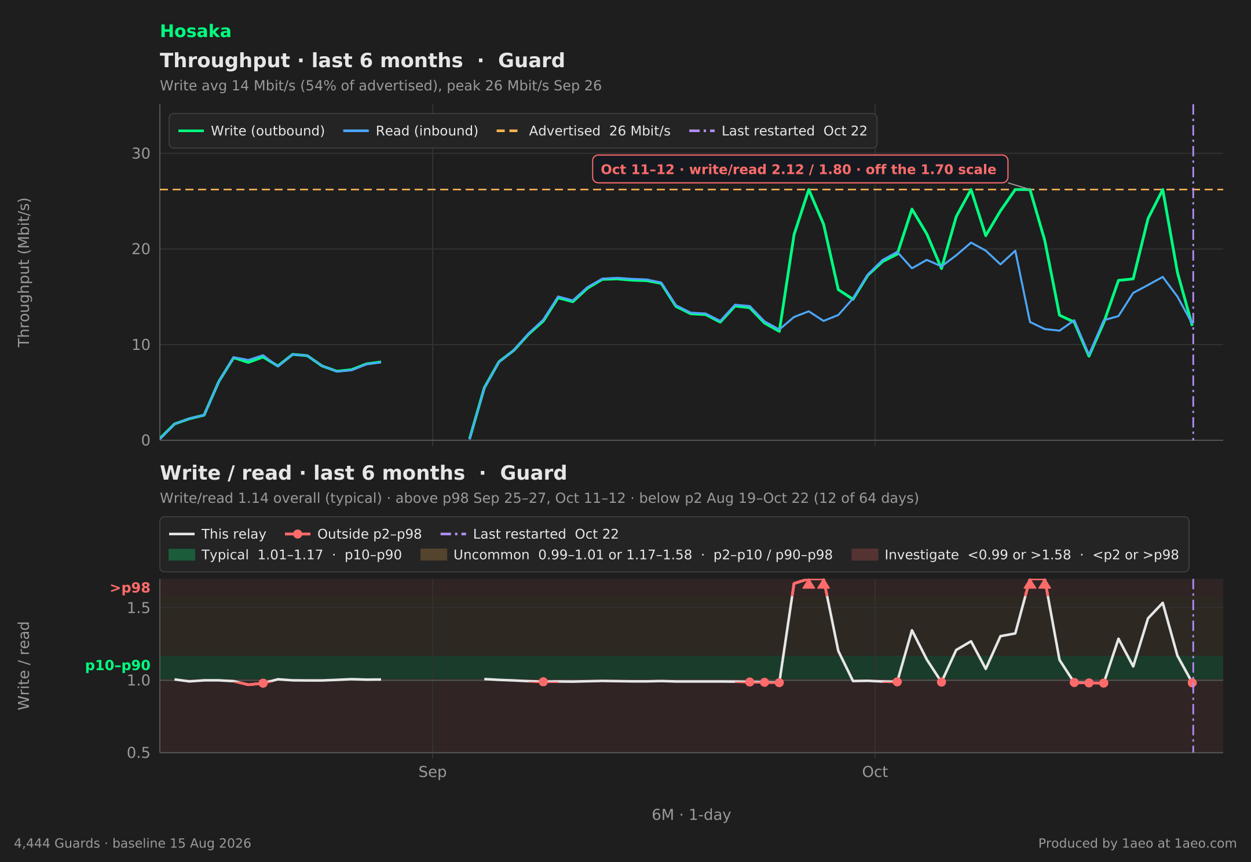
Task: Click the Typical 1.01–1.17 green swatch
Action: click(182, 555)
